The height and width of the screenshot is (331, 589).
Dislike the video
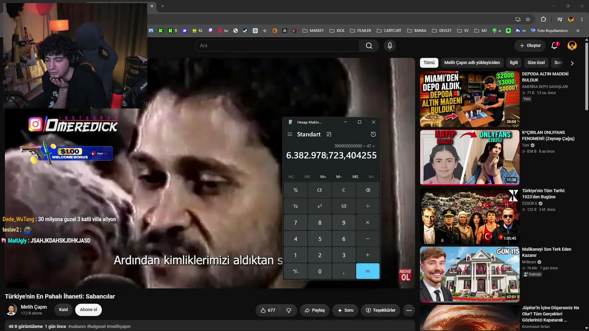click(x=289, y=310)
